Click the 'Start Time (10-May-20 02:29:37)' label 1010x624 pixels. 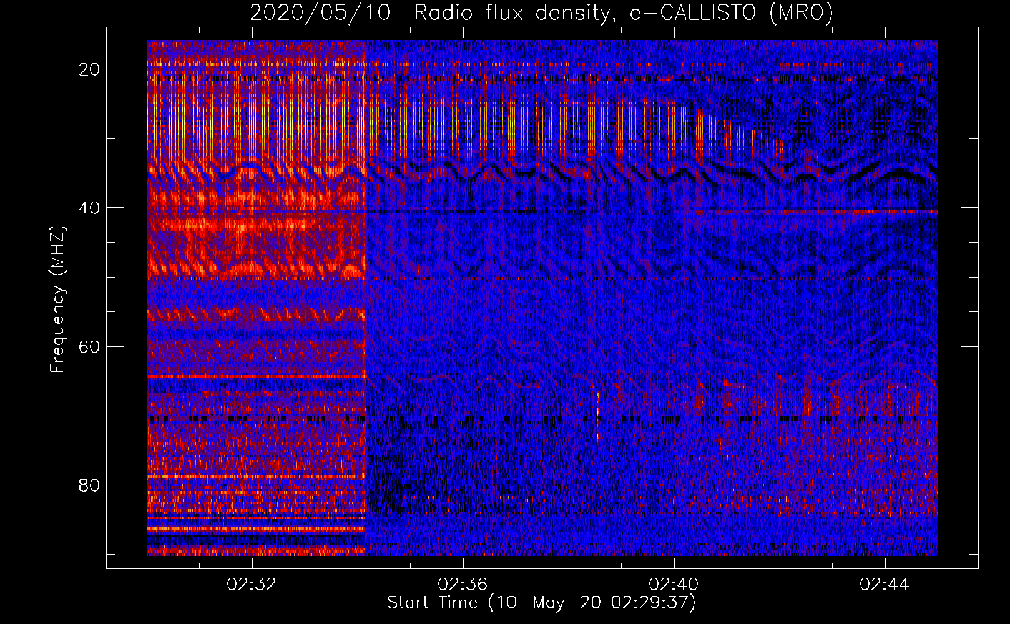point(541,603)
